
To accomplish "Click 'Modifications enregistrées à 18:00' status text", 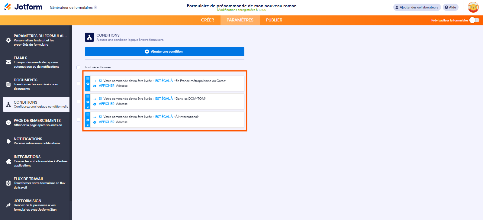I will pos(242,10).
